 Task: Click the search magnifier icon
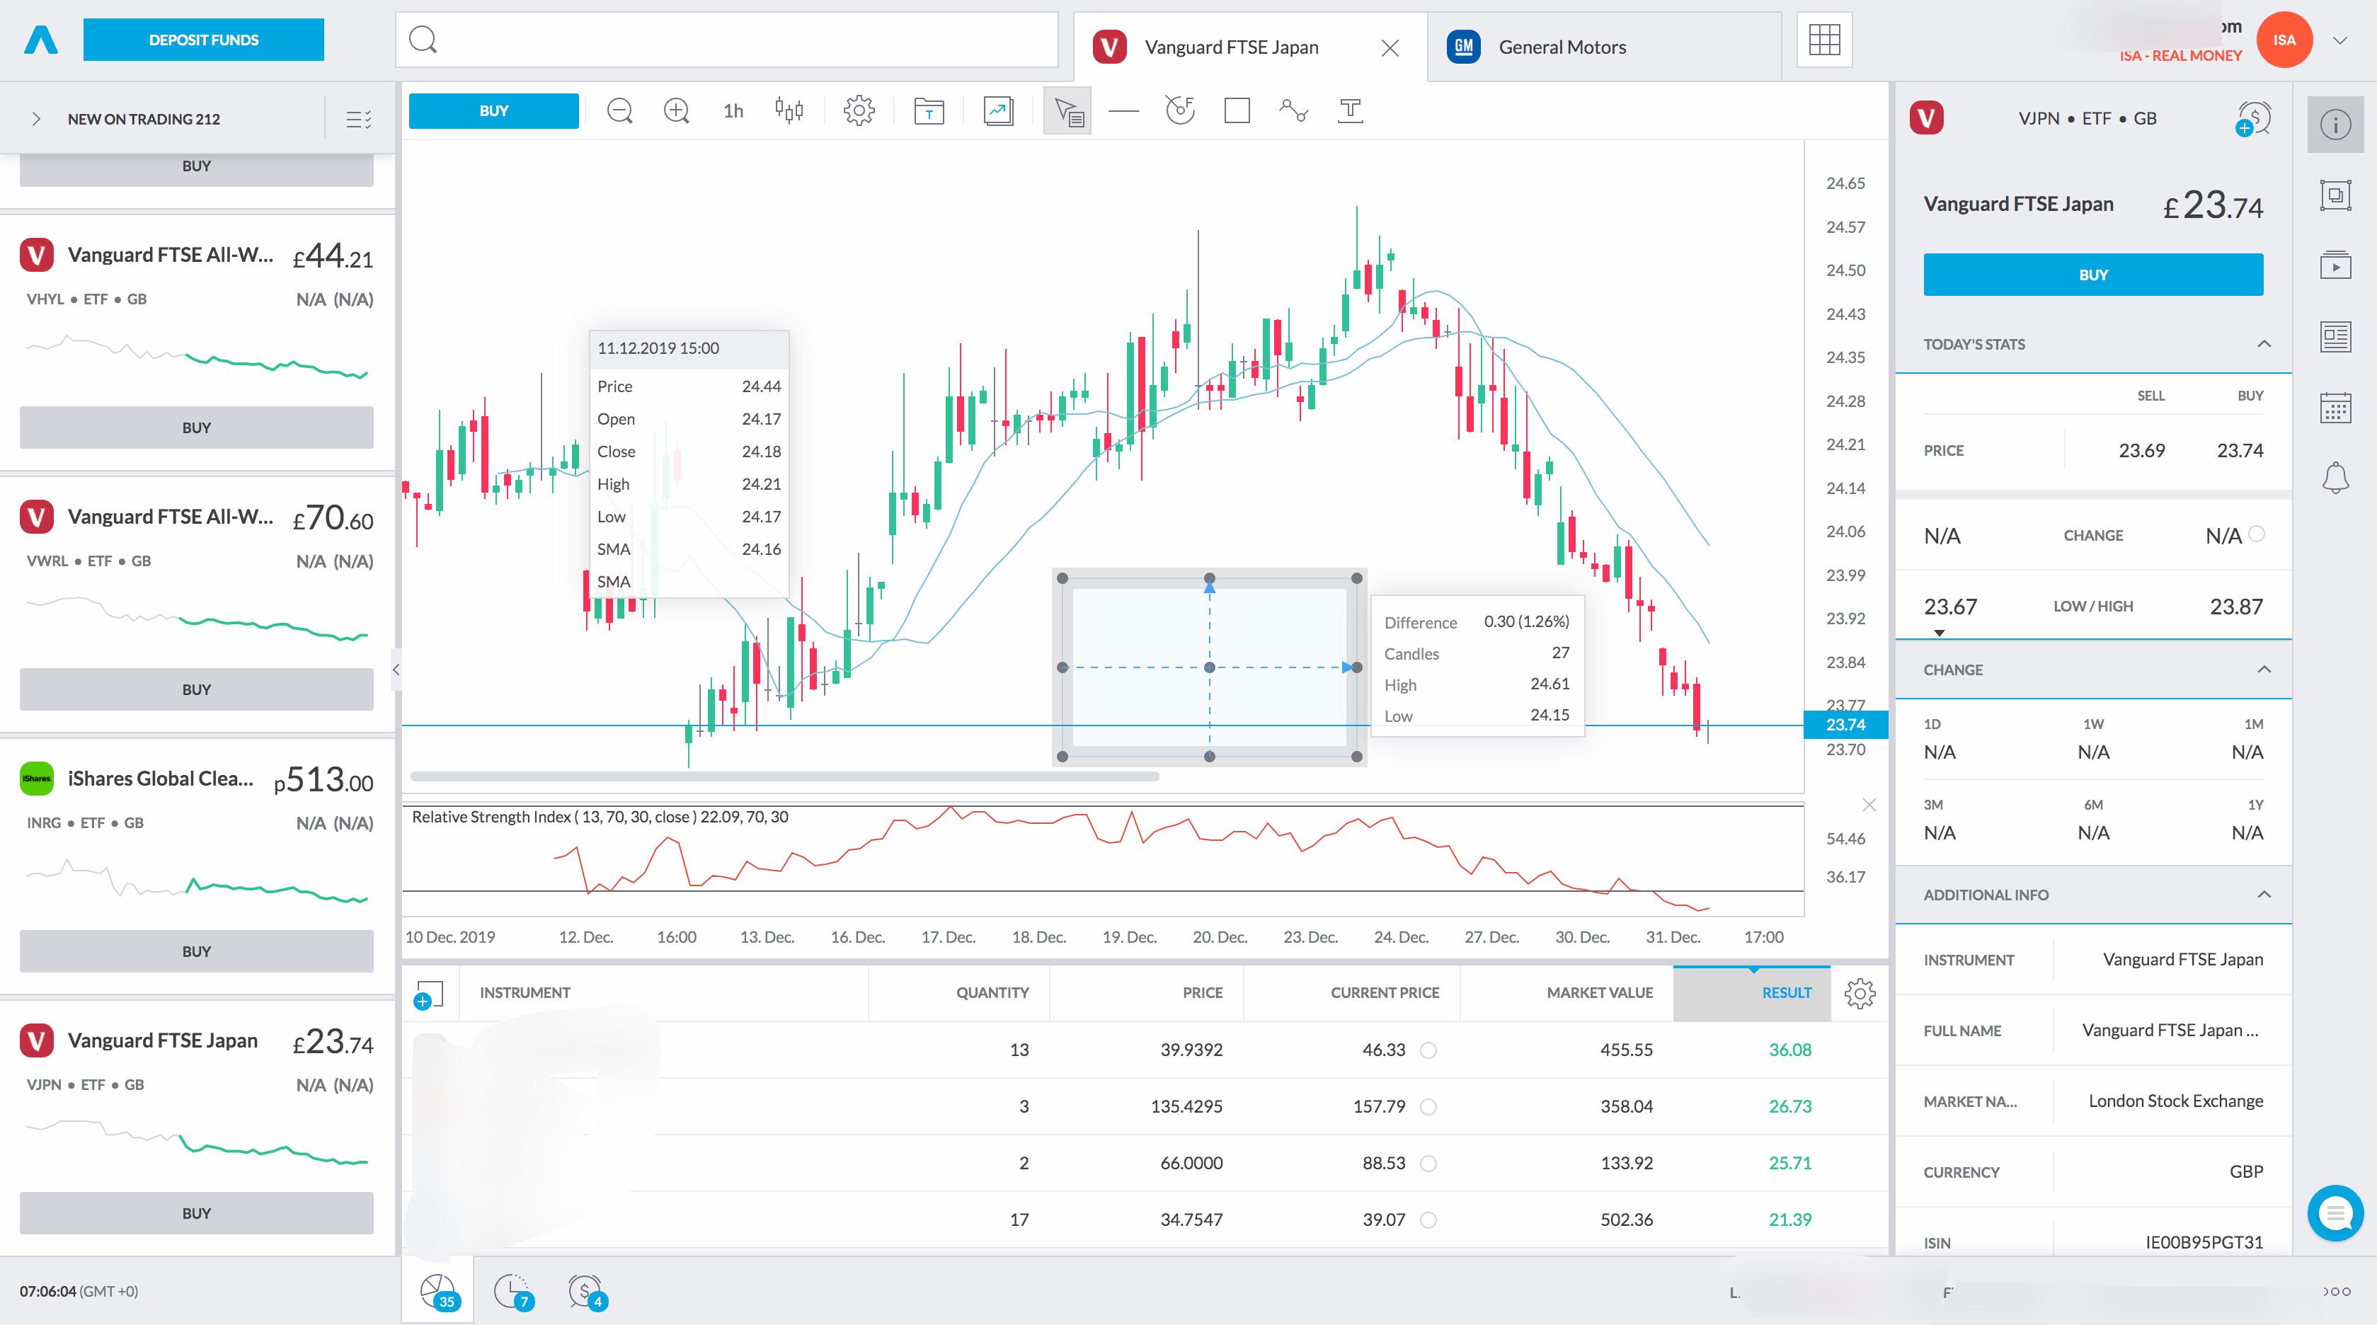pos(423,40)
